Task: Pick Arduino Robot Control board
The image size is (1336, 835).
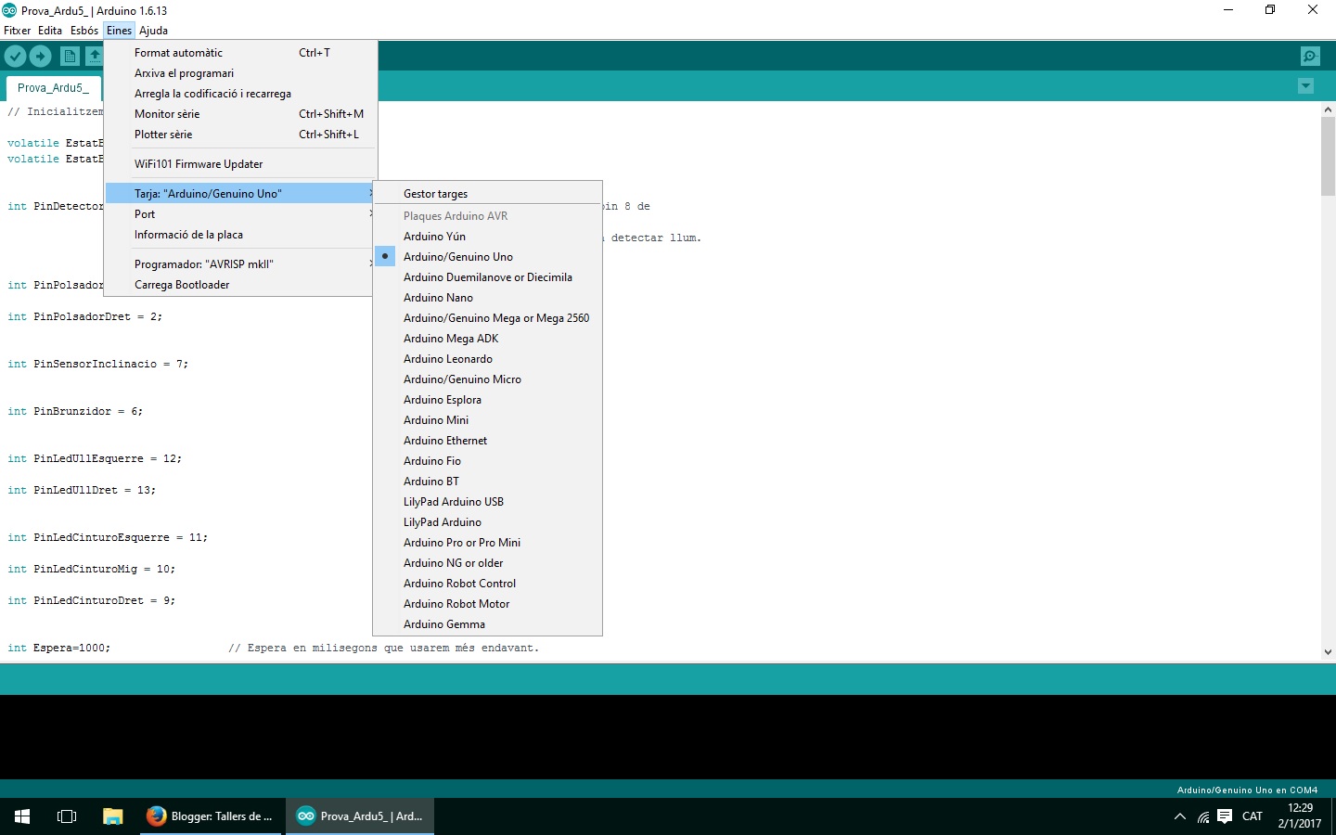Action: coord(488,584)
